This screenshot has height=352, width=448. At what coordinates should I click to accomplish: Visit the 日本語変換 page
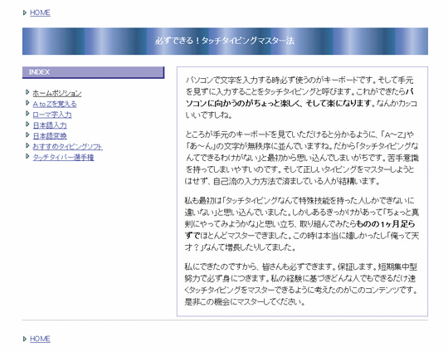[50, 136]
